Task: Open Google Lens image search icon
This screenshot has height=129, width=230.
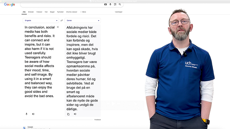Action: click(115, 4)
